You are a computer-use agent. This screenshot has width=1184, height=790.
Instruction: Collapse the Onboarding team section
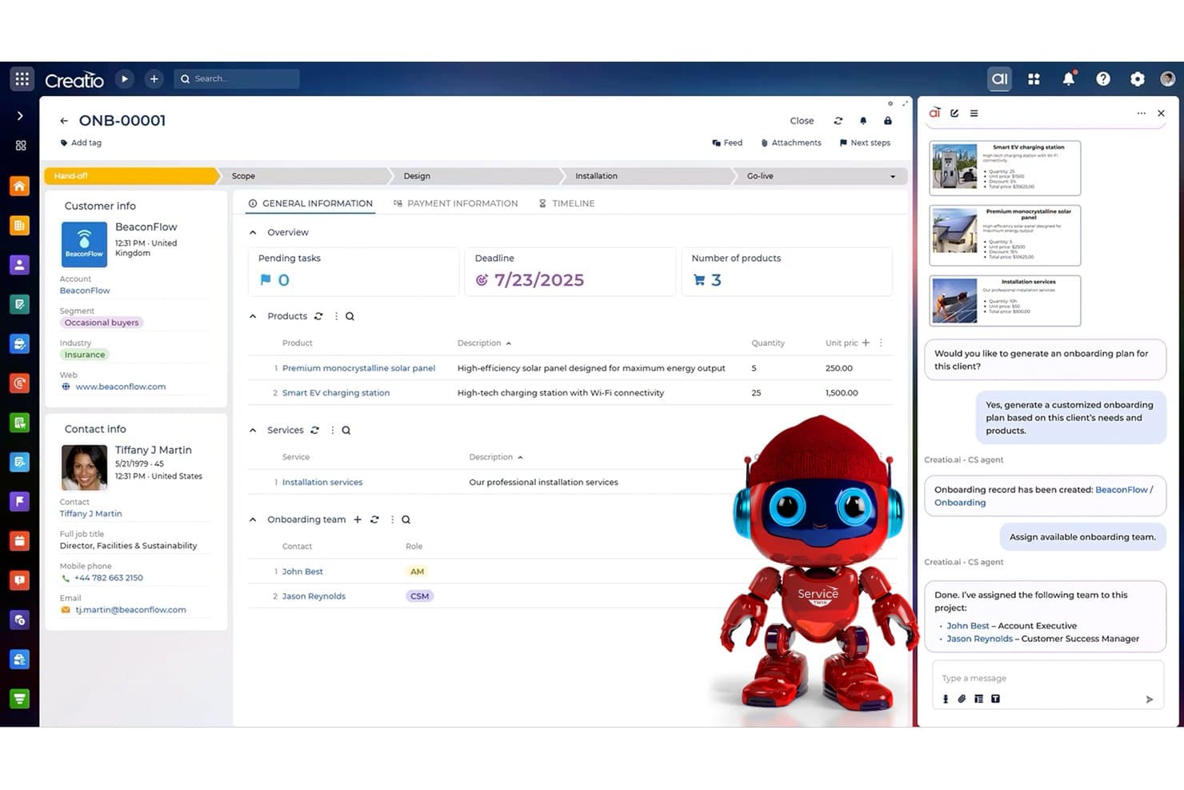point(253,519)
